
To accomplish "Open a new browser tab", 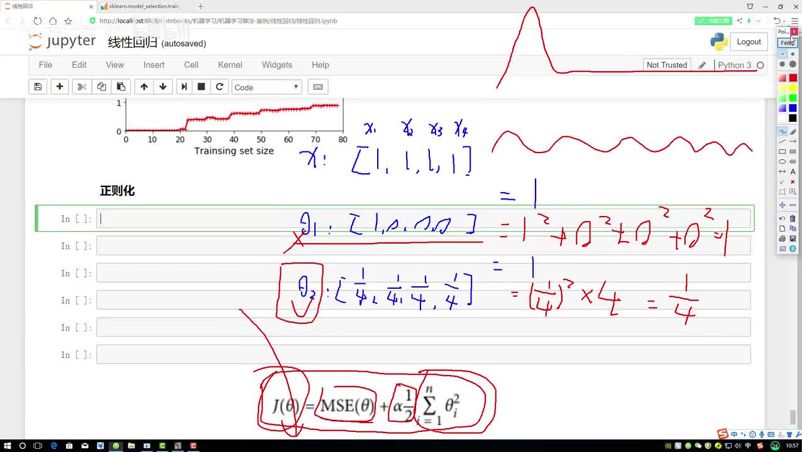I will point(201,6).
